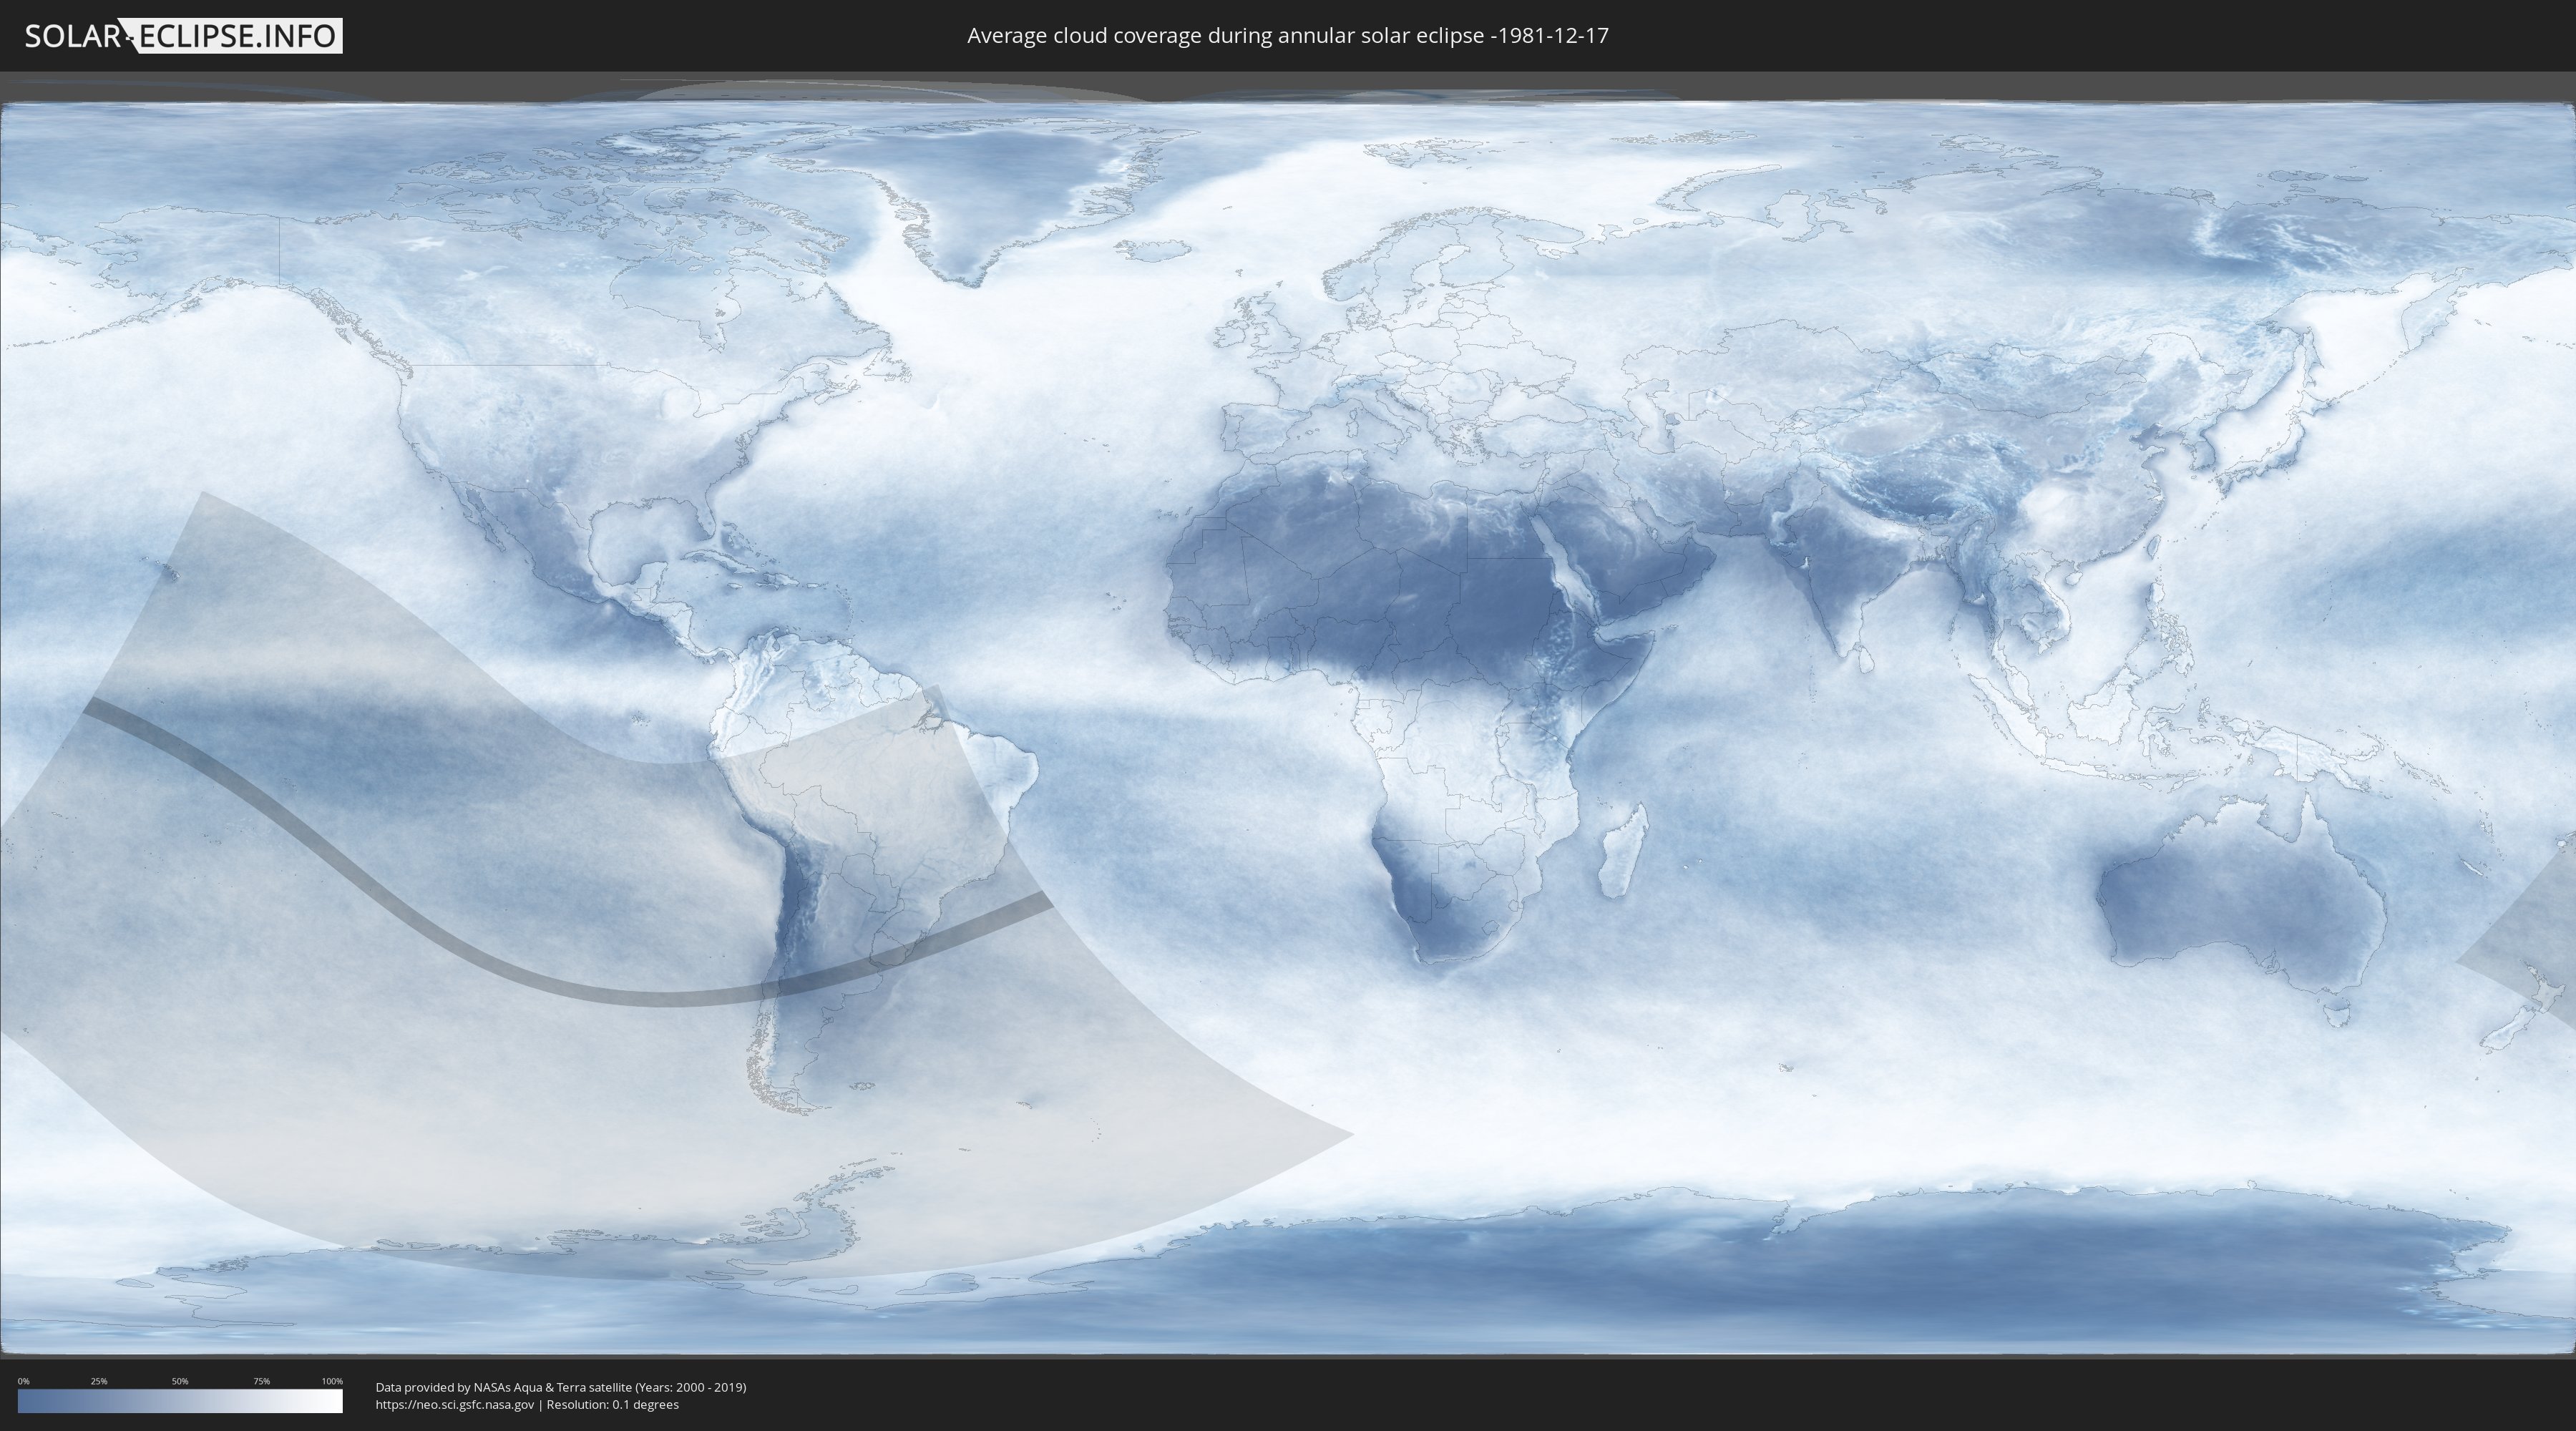The width and height of the screenshot is (2576, 1431).
Task: Click the map title about the 1981-12-17 eclipse
Action: tap(1288, 36)
